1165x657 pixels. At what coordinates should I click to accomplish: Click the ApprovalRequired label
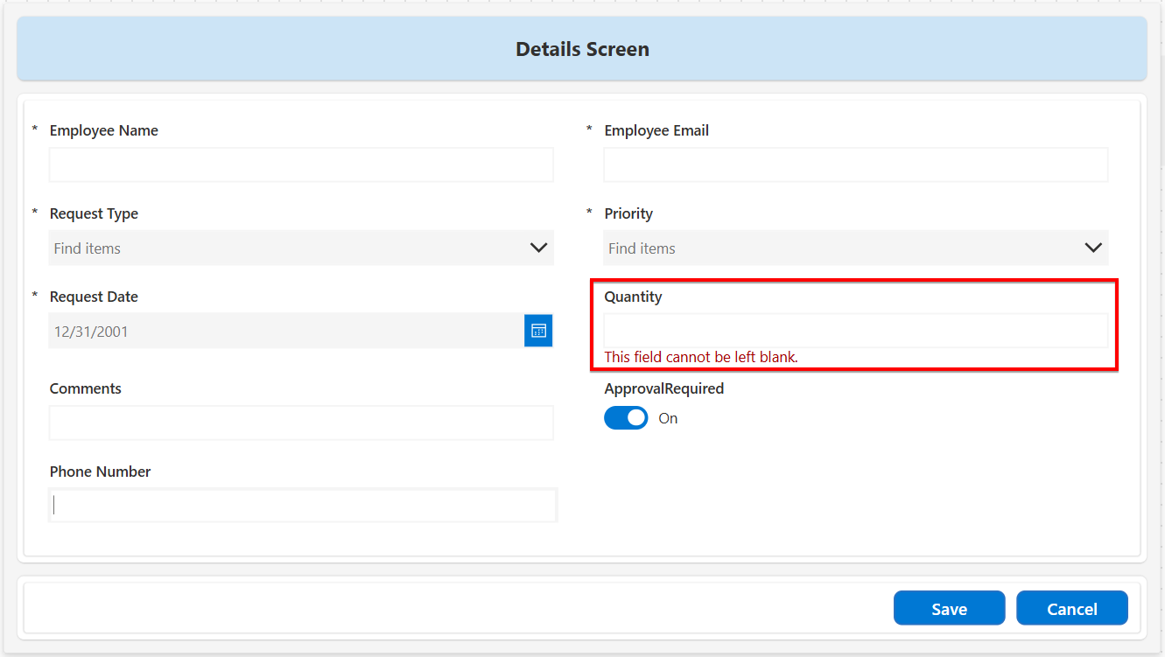point(663,388)
